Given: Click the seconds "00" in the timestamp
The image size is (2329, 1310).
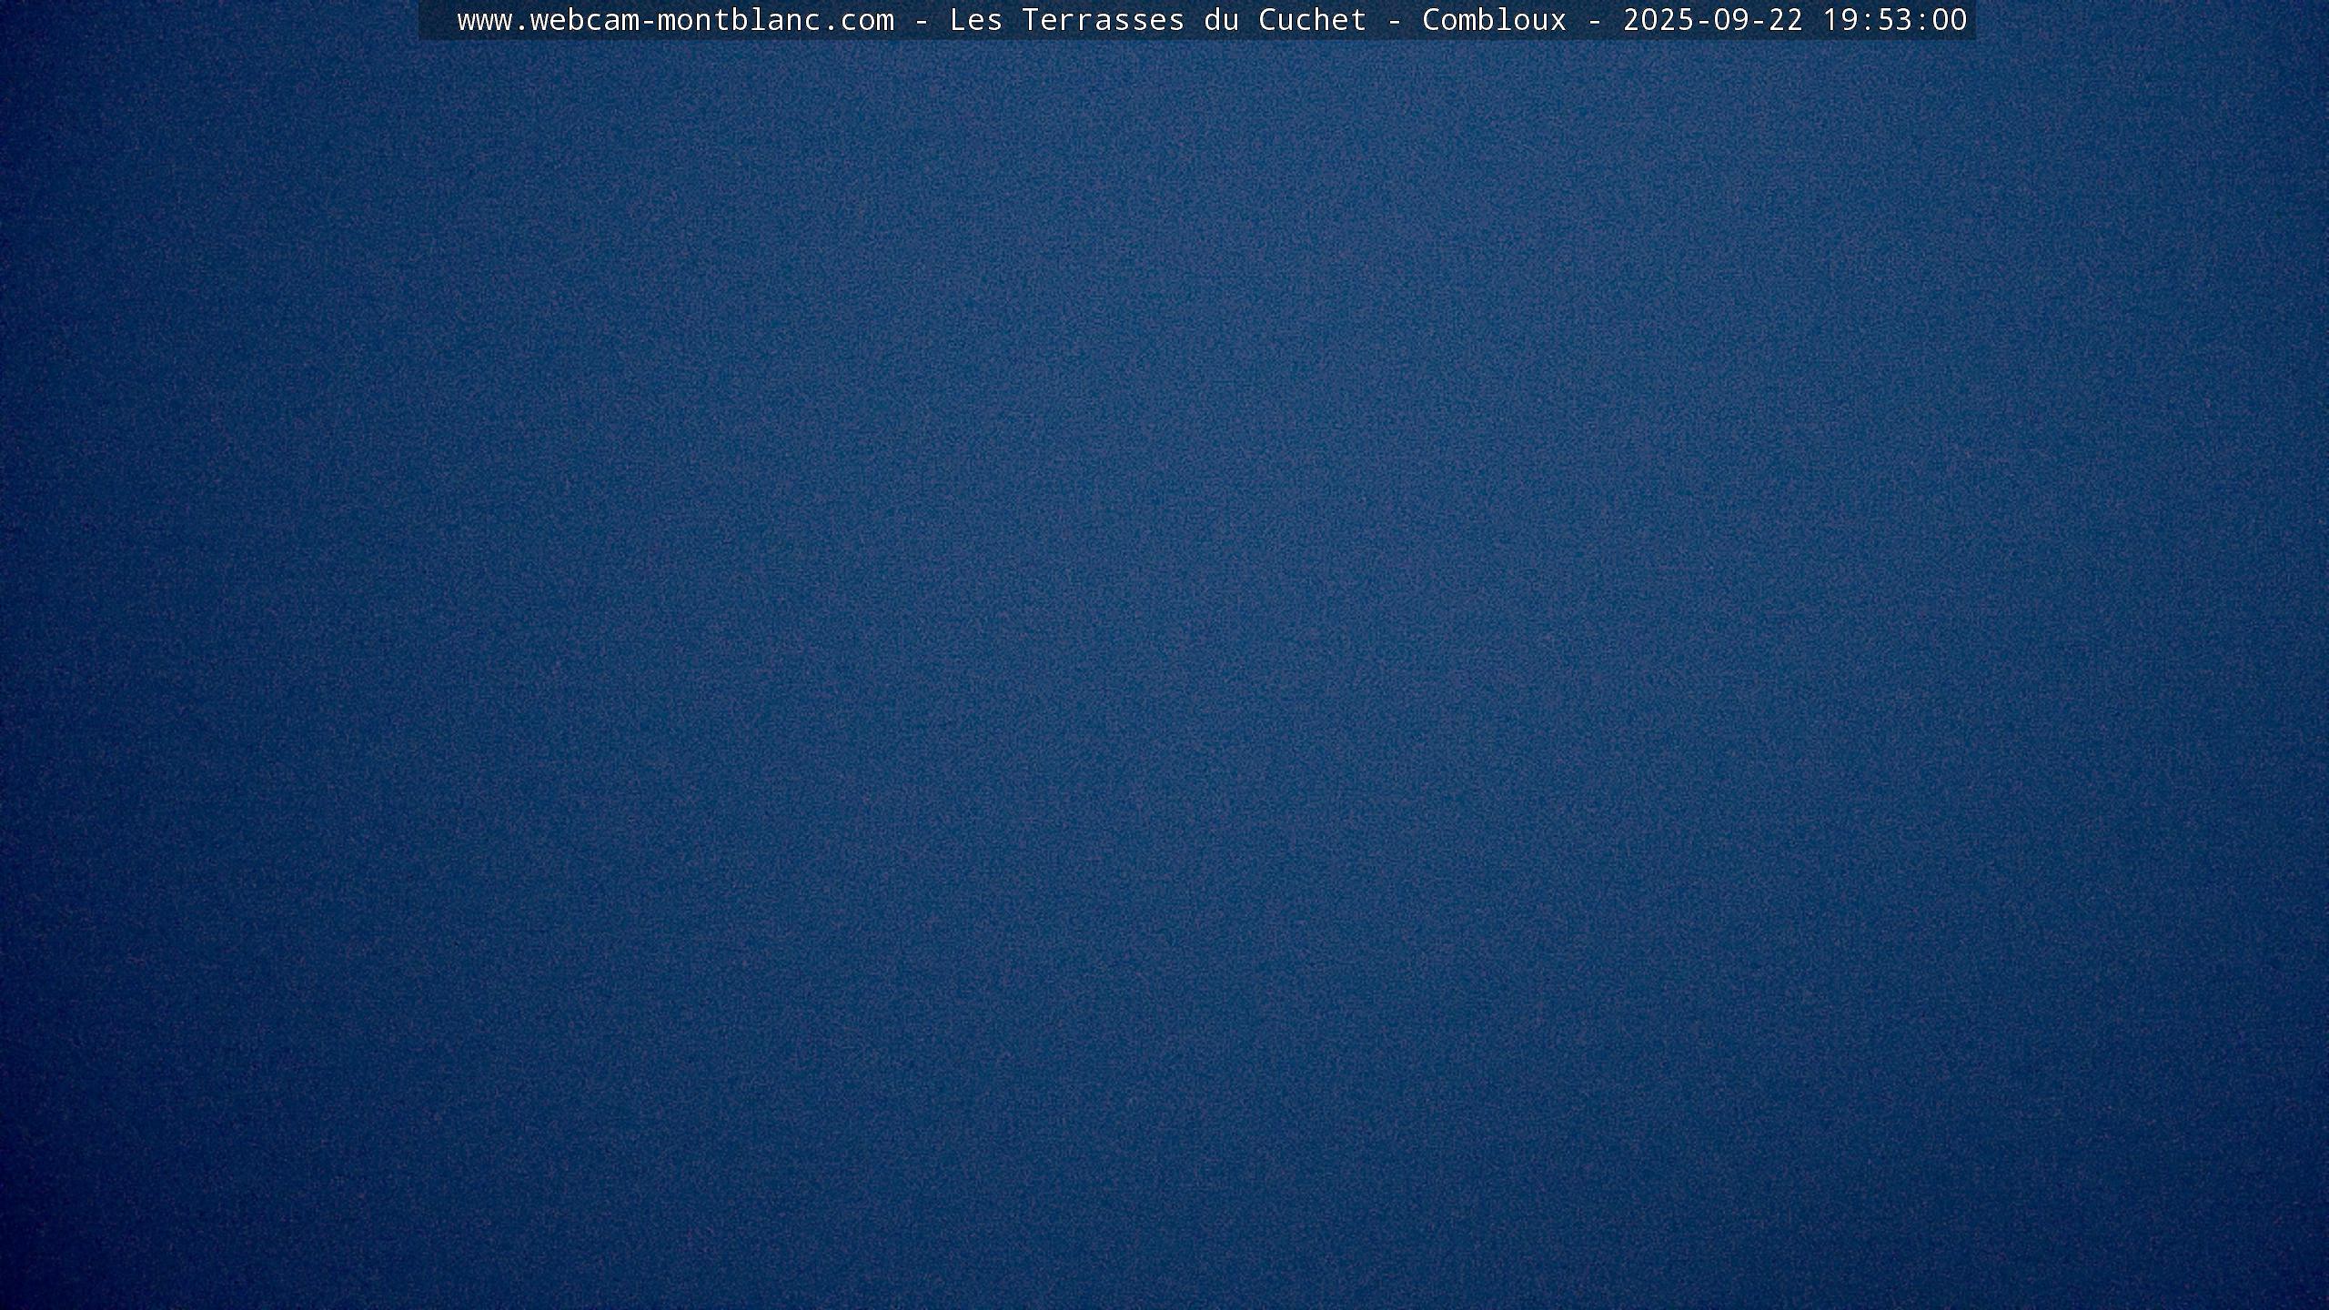Looking at the screenshot, I should click(1950, 20).
